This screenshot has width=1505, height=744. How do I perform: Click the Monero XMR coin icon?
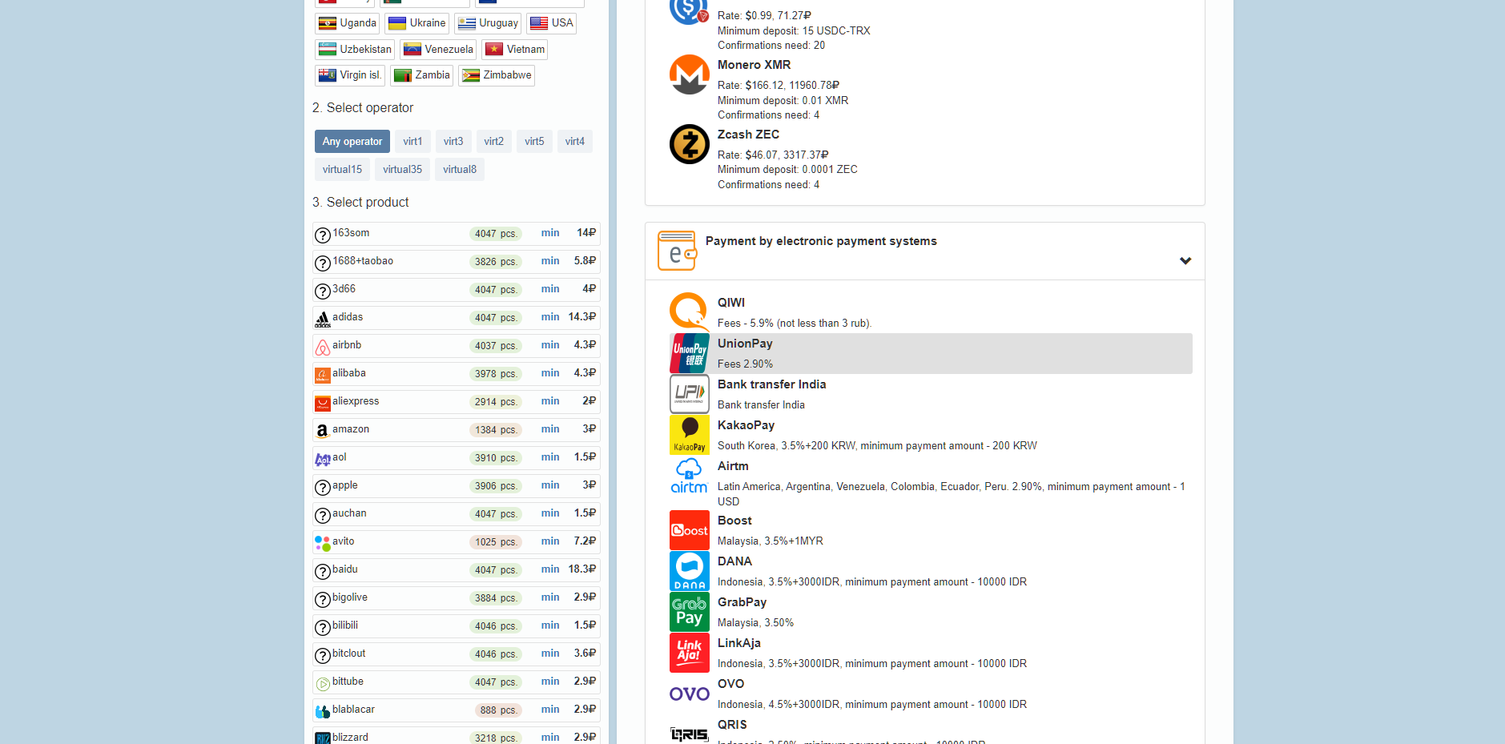pos(689,74)
